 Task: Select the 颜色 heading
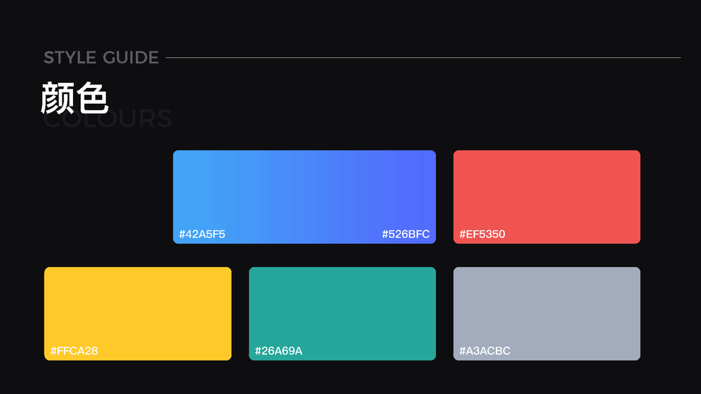coord(74,99)
